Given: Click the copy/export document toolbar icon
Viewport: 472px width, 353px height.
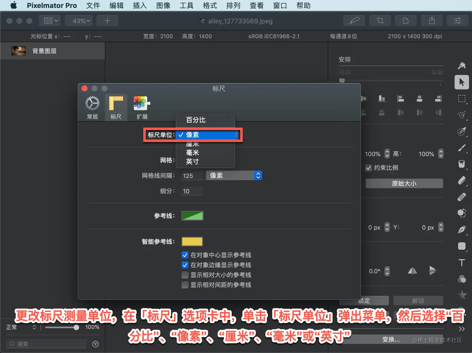Looking at the screenshot, I should 406,21.
